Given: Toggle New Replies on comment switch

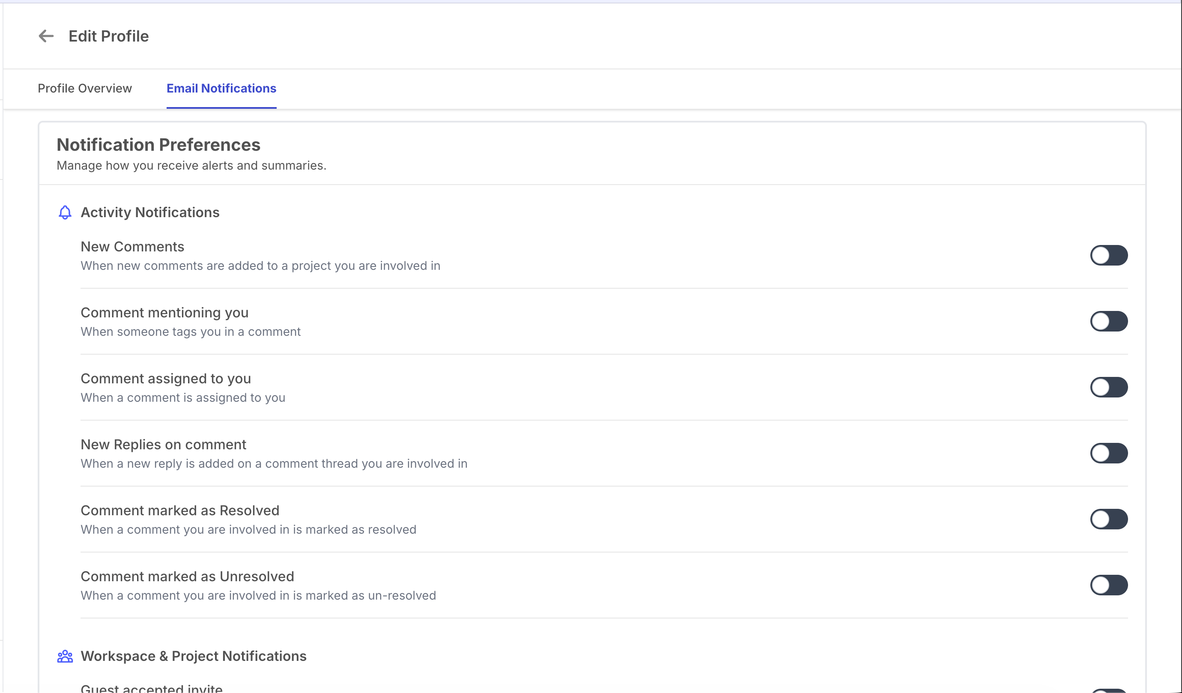Looking at the screenshot, I should [1108, 453].
